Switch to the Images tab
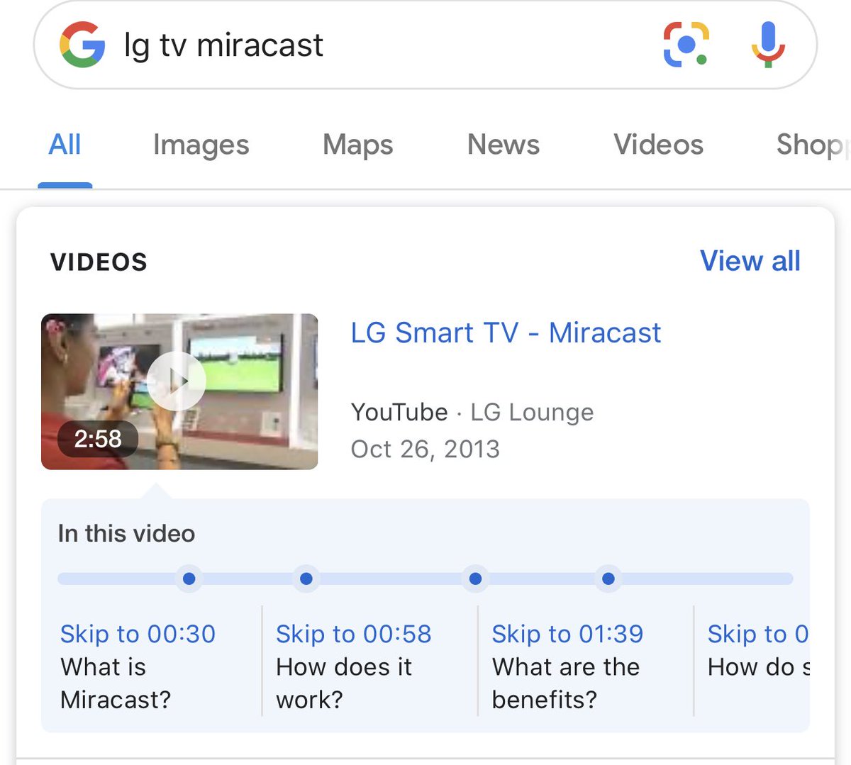 pyautogui.click(x=201, y=145)
